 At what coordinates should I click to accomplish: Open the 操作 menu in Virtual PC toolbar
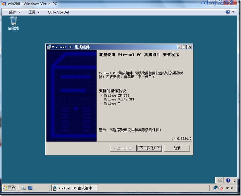point(14,12)
